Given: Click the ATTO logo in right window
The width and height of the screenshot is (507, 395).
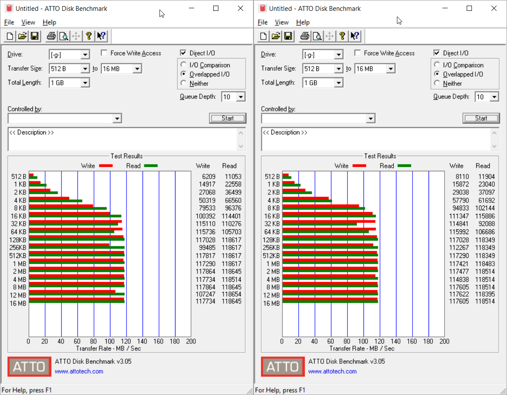Looking at the screenshot, I should [x=283, y=366].
